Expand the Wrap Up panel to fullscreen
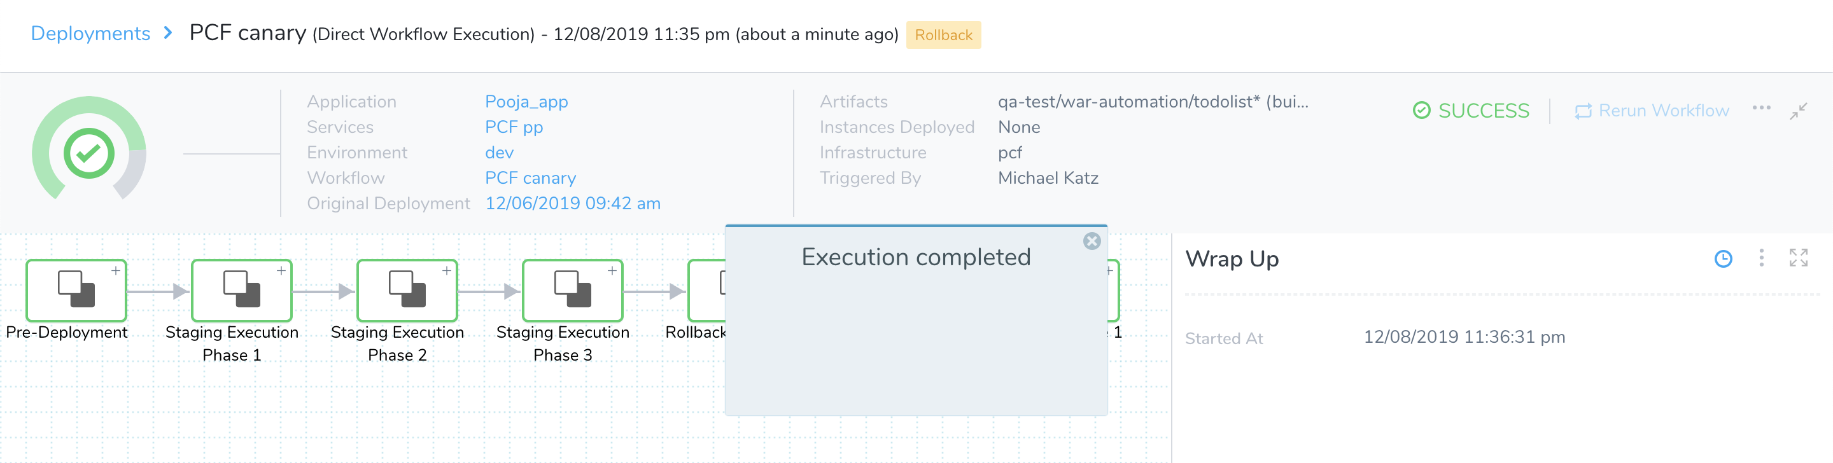The width and height of the screenshot is (1833, 463). (x=1798, y=258)
